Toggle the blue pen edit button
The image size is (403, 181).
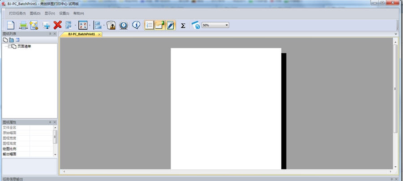pyautogui.click(x=171, y=25)
